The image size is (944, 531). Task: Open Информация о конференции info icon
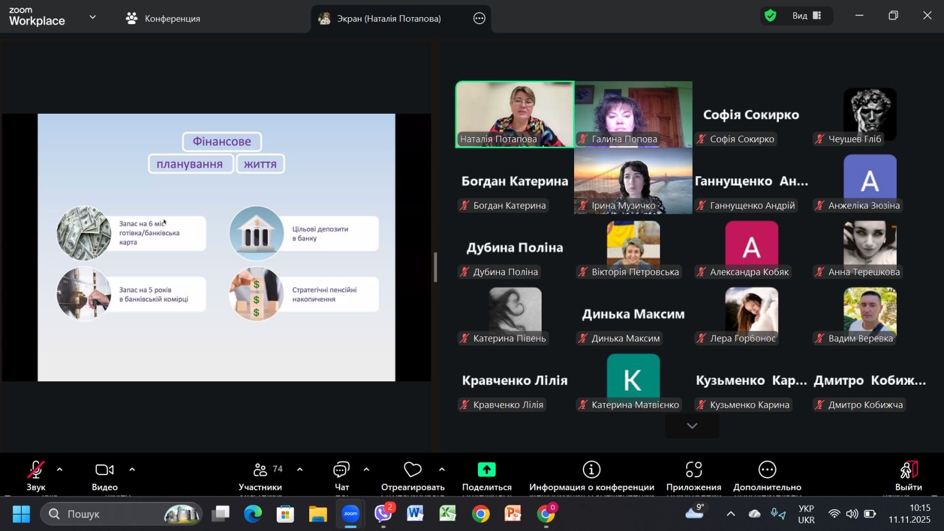[x=591, y=470]
